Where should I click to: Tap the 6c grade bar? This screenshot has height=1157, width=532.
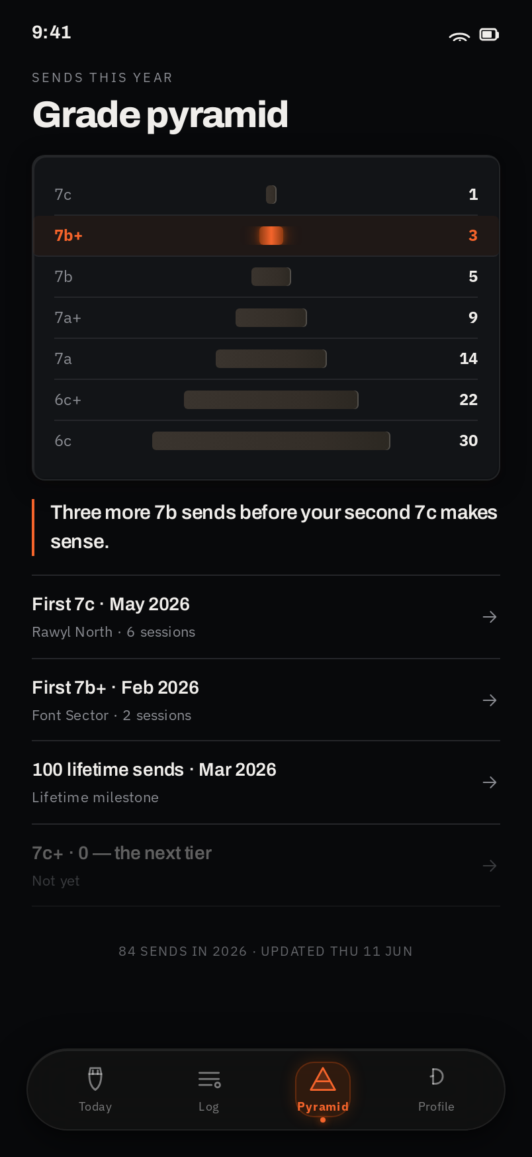pos(271,441)
